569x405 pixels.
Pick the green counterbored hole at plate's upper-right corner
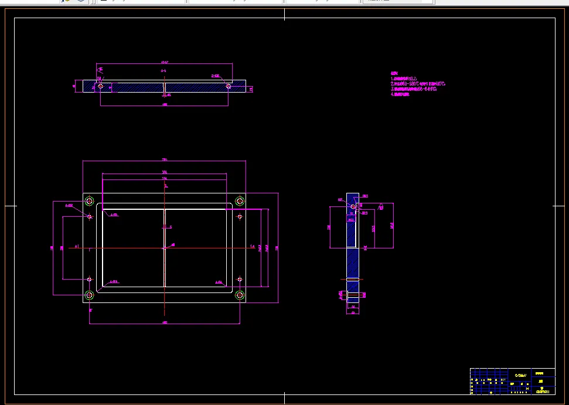tap(240, 201)
